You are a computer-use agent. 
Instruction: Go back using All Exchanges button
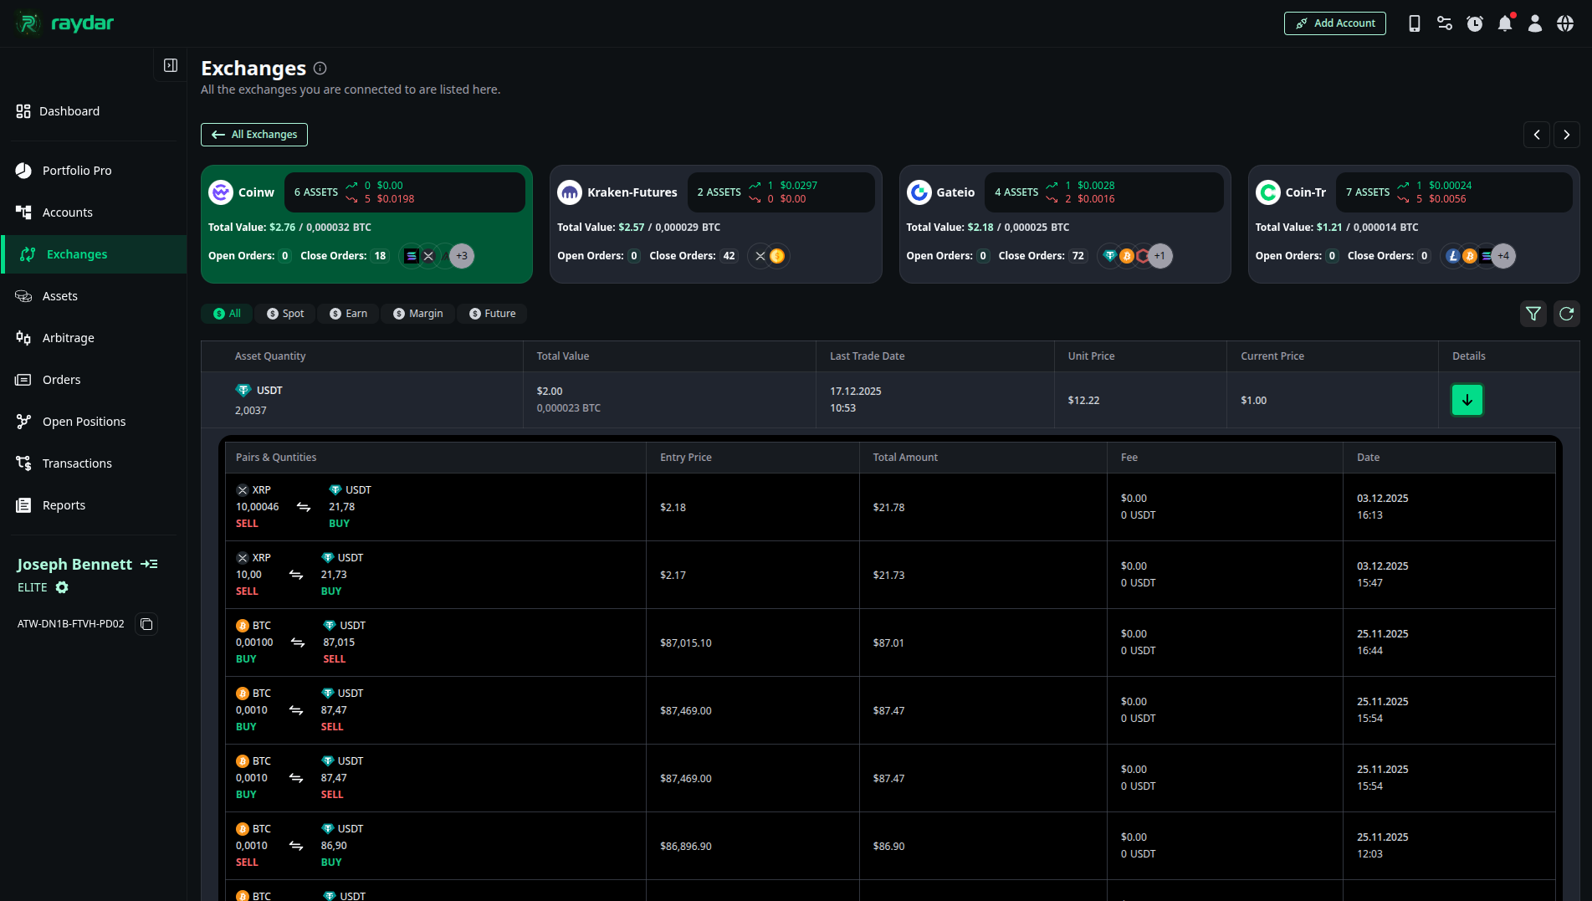[x=253, y=134]
